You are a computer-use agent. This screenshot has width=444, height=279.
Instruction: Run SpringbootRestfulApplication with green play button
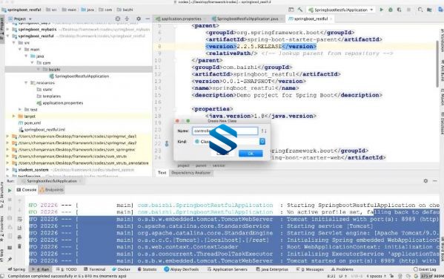pos(382,10)
